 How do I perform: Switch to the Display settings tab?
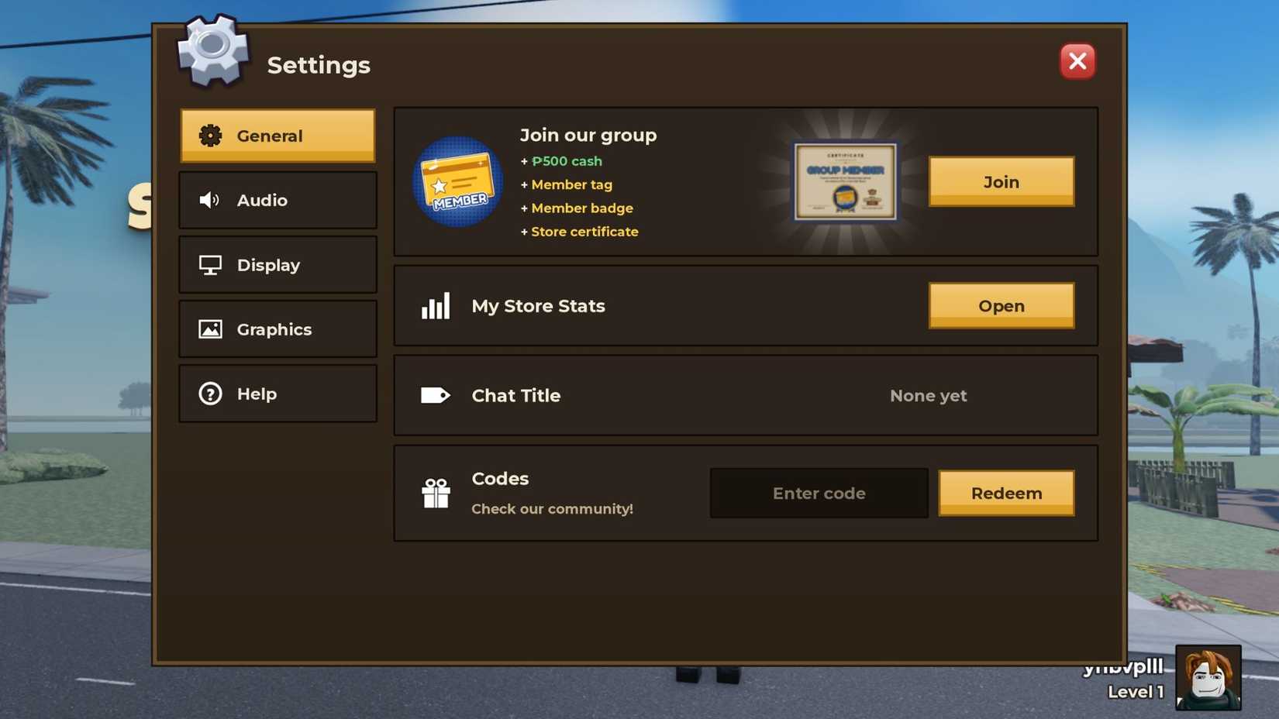(x=278, y=265)
